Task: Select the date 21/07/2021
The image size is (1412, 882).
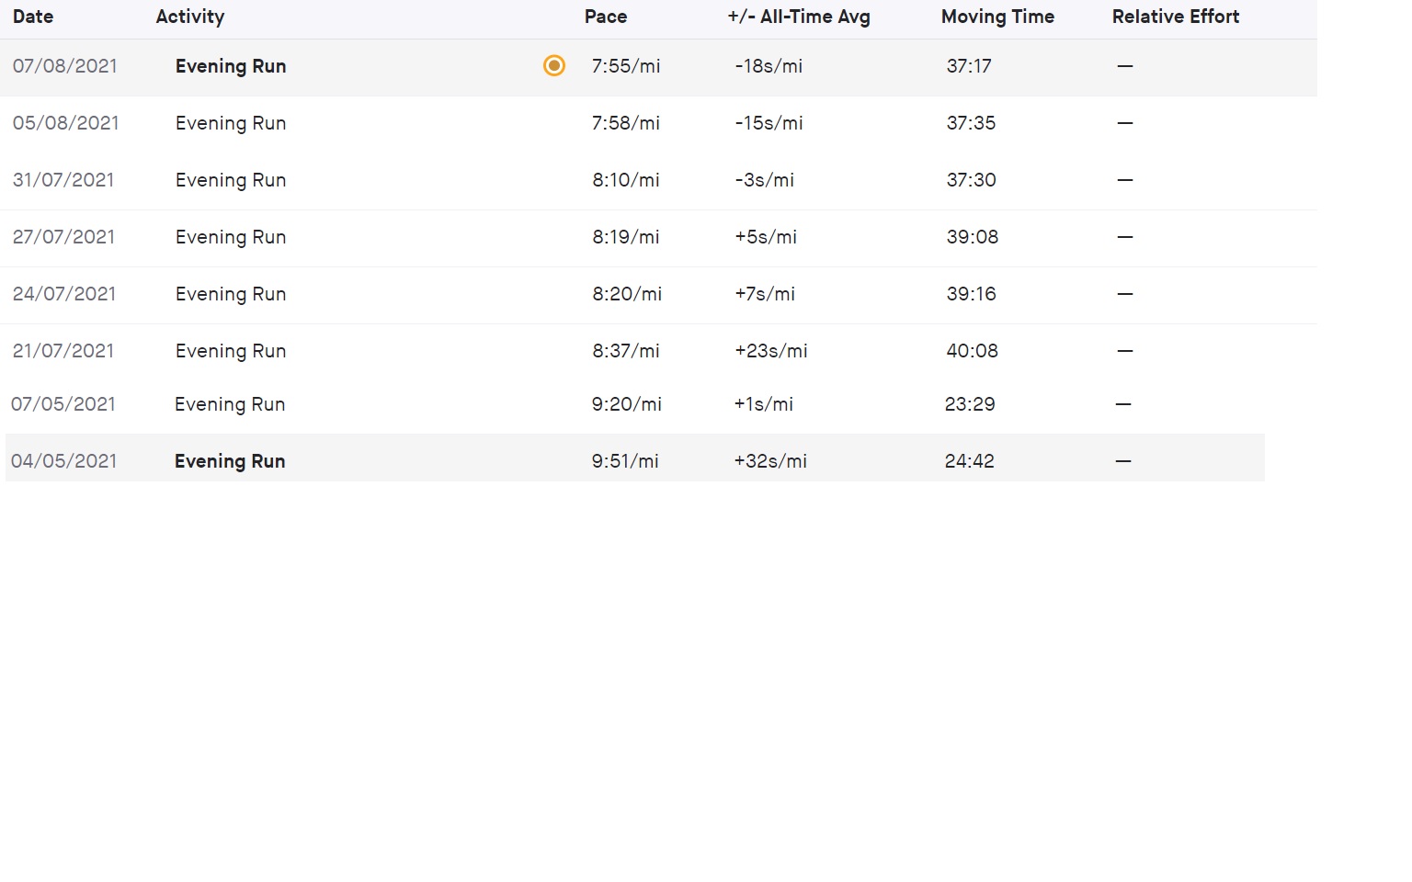Action: tap(63, 351)
